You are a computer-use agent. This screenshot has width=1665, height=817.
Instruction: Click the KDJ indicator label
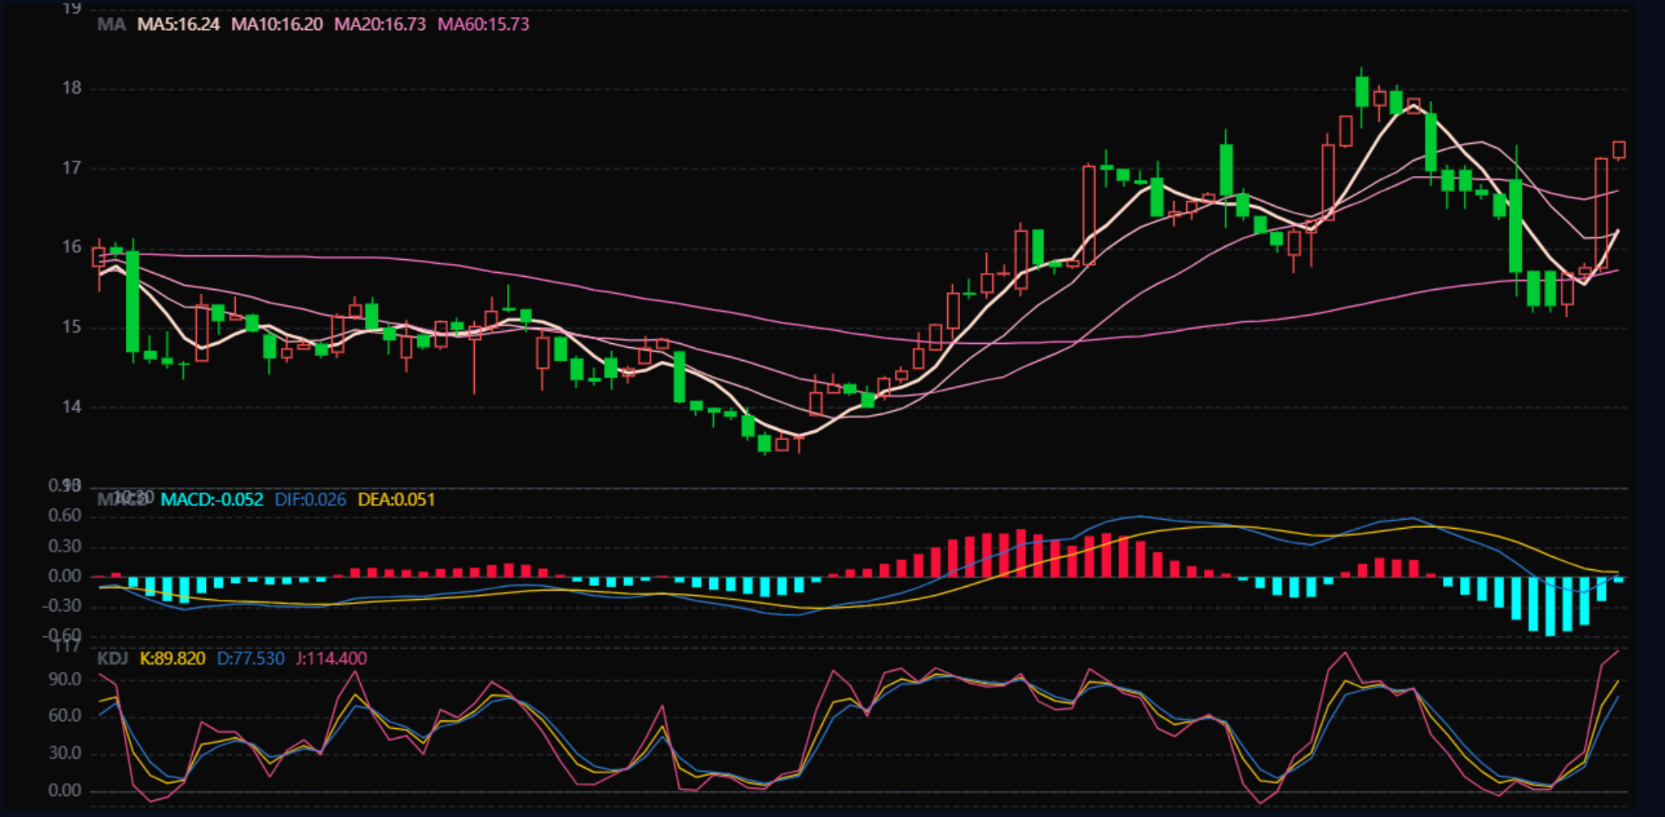[x=112, y=659]
